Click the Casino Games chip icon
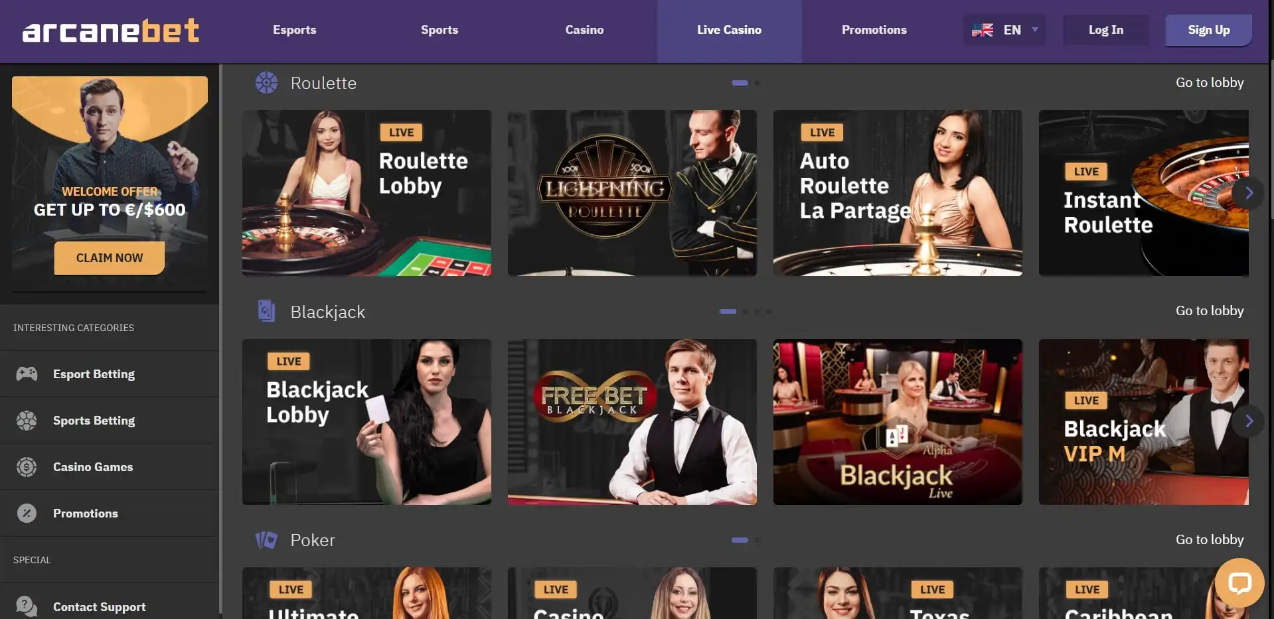Screen dimensions: 1274x619 point(27,467)
